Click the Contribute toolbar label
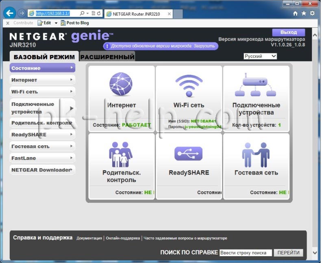Viewport: 322px width, 263px height. pos(23,23)
